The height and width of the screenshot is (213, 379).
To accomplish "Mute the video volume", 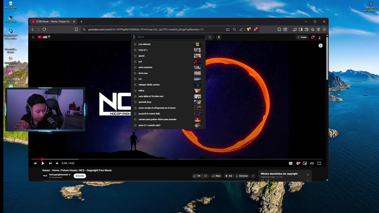I will [x=57, y=163].
